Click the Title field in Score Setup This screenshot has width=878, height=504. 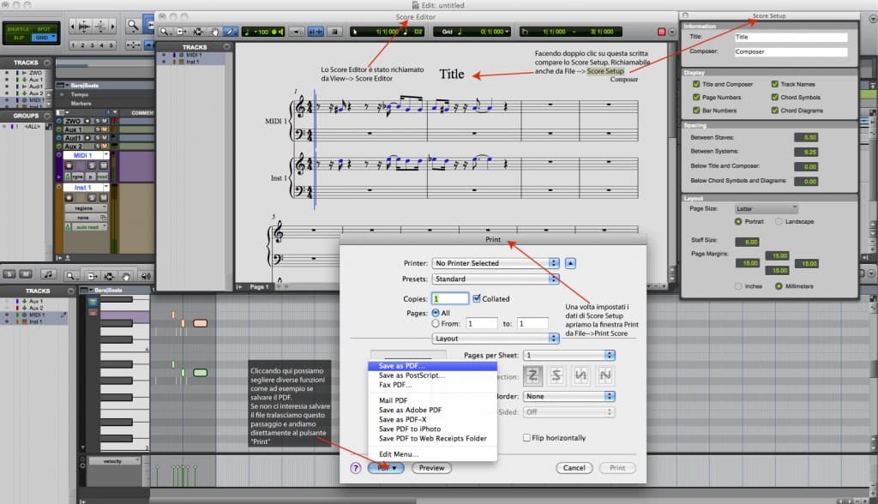[791, 37]
